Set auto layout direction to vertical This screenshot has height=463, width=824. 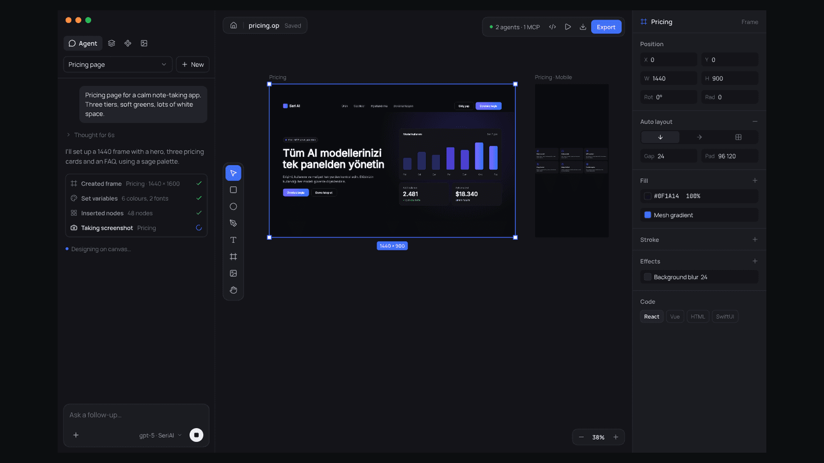660,137
